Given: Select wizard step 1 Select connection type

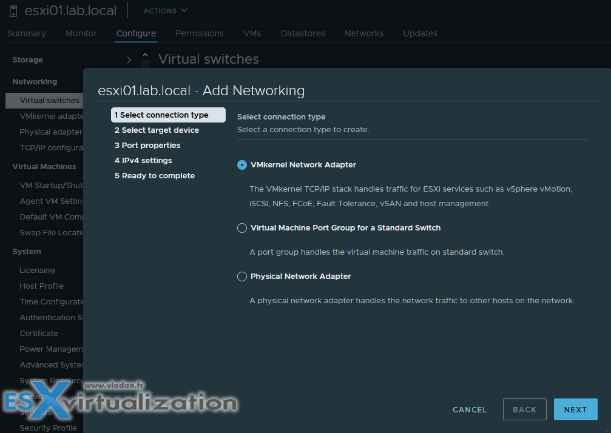Looking at the screenshot, I should click(x=168, y=115).
